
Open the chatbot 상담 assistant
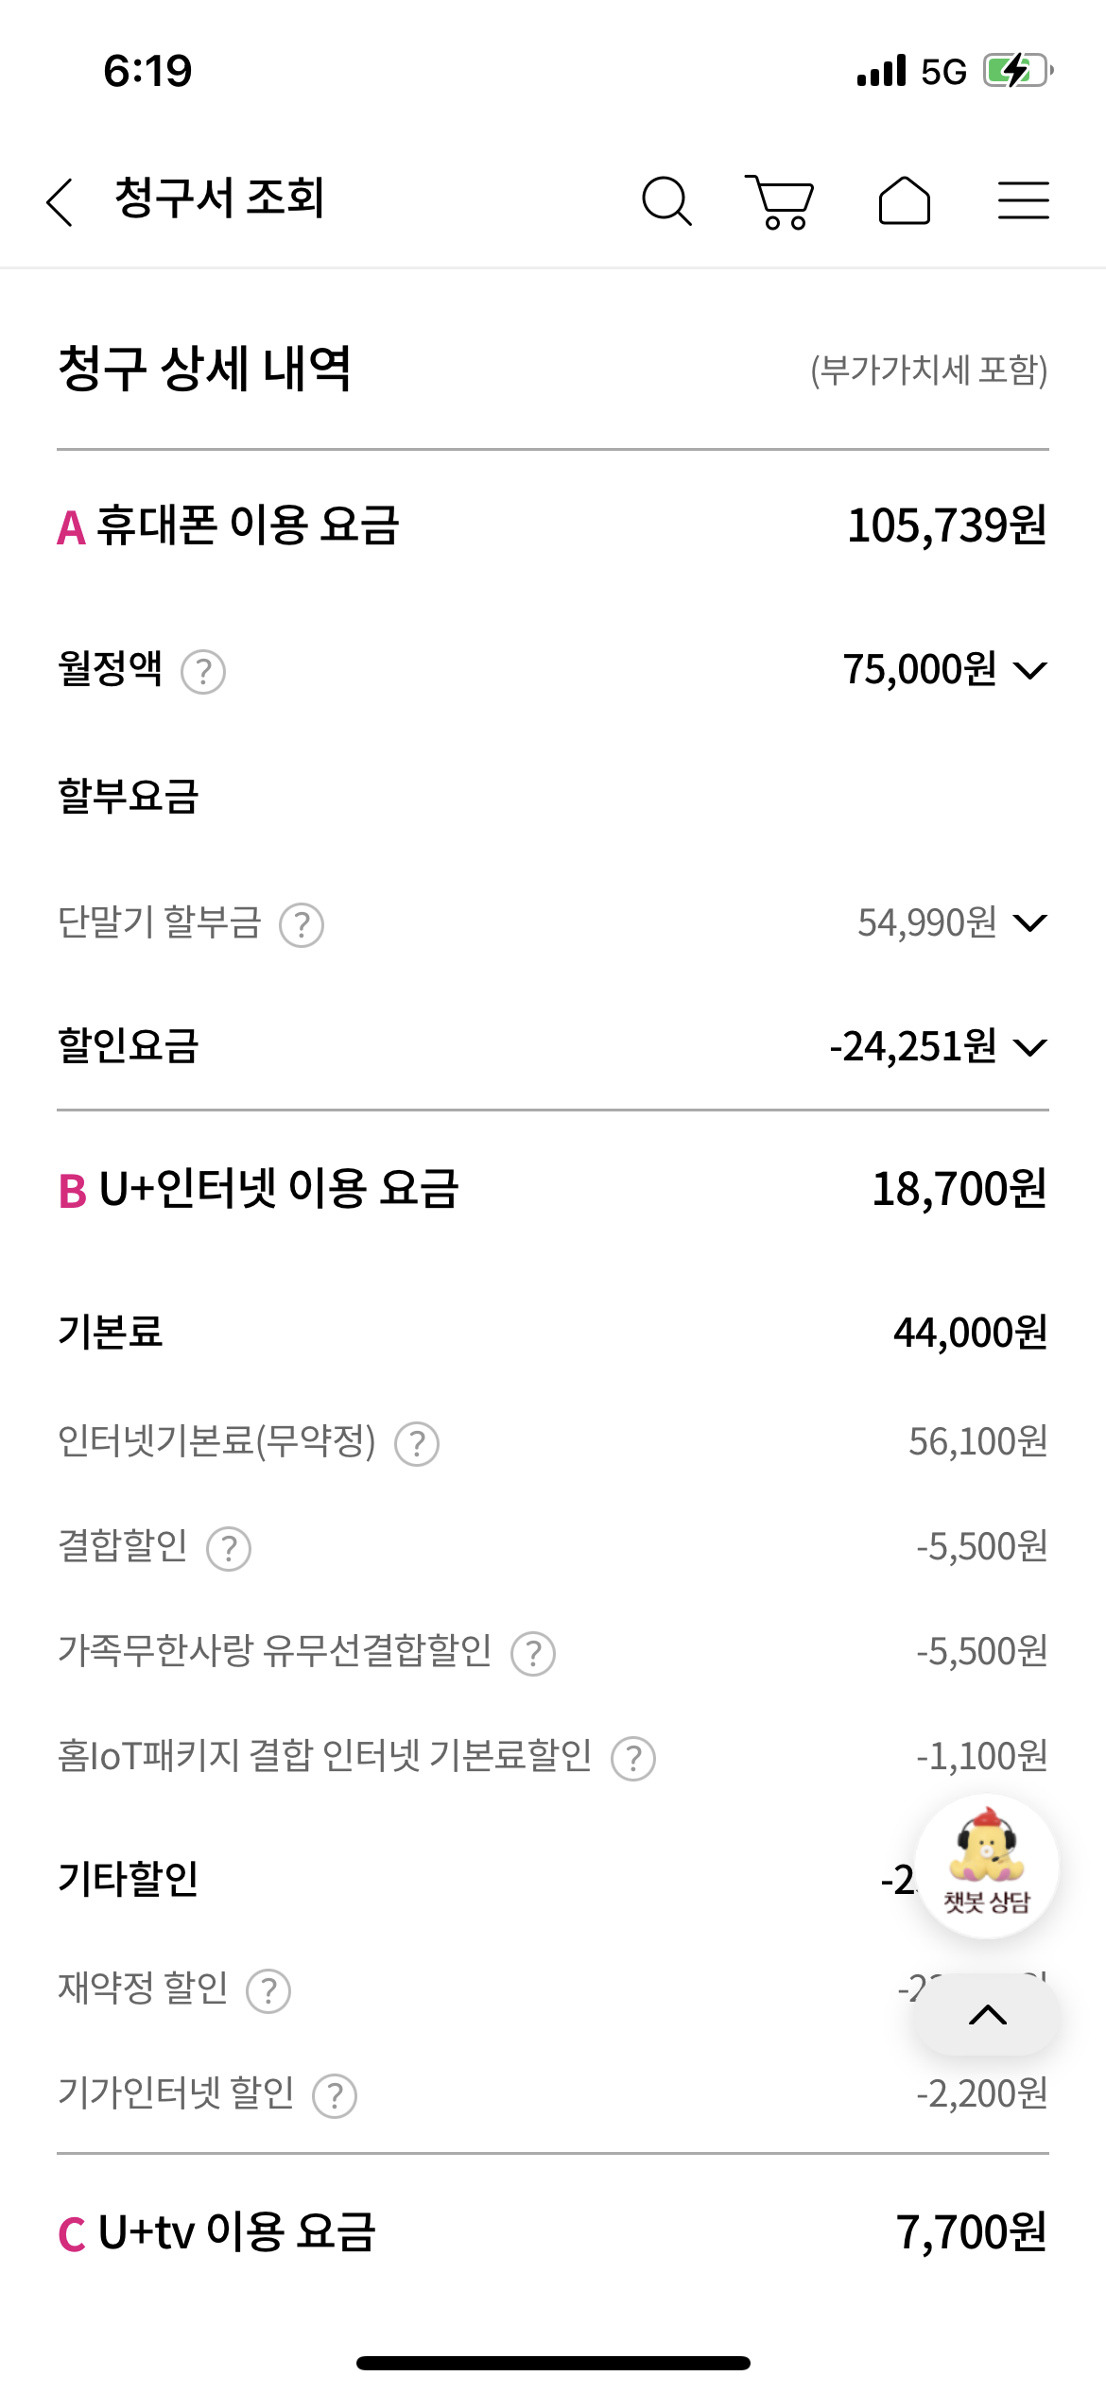pos(986,1866)
